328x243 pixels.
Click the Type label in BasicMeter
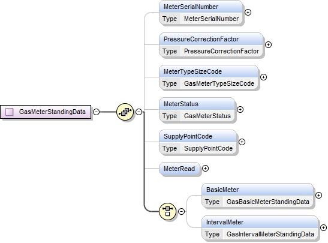(212, 202)
